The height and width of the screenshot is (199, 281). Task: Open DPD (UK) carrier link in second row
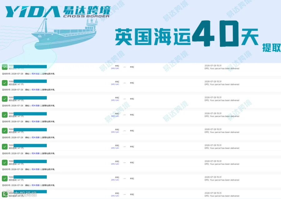(115, 84)
